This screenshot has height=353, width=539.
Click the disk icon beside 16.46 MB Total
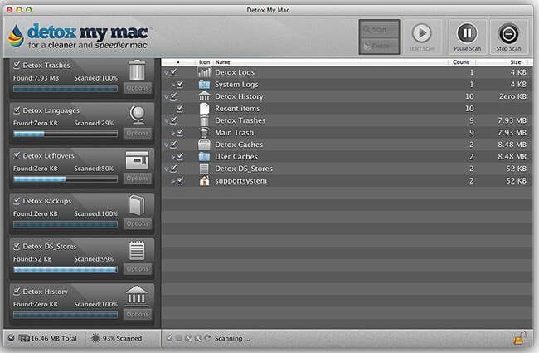click(24, 338)
